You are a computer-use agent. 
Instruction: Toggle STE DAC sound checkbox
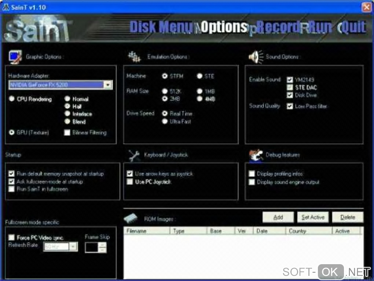point(290,87)
